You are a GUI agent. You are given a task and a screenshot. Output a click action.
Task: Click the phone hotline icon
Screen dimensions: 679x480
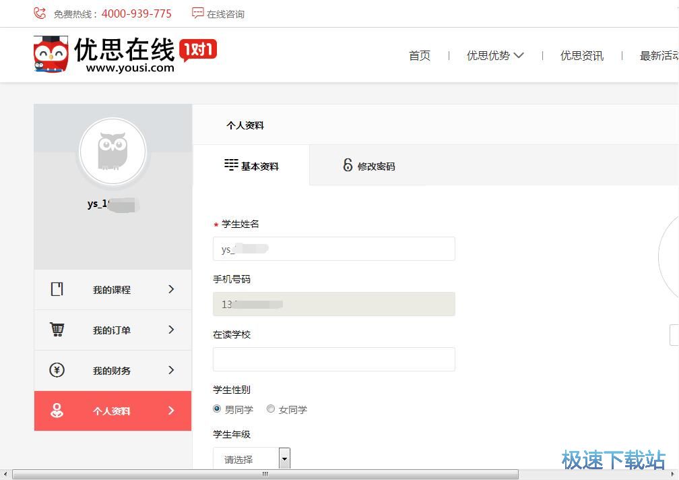[x=40, y=13]
